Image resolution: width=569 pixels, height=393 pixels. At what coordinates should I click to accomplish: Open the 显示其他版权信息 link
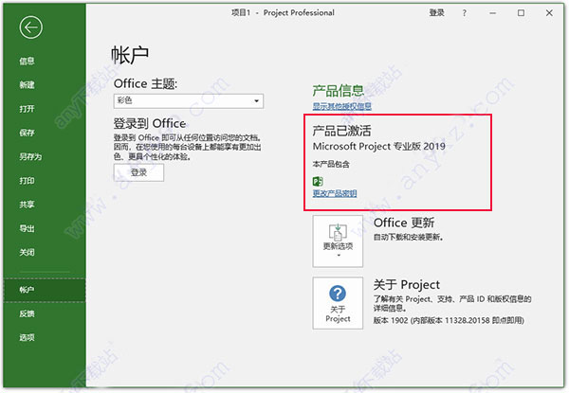(x=341, y=106)
